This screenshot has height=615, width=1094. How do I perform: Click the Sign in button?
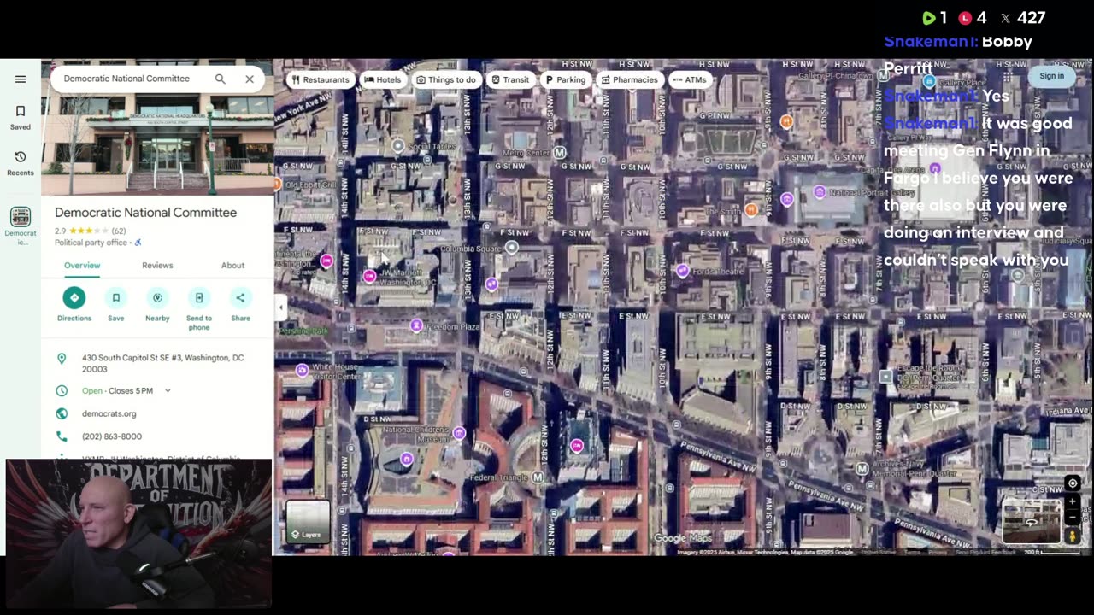[x=1051, y=76]
